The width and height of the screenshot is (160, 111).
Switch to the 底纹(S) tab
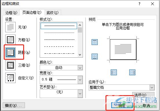(x=52, y=13)
